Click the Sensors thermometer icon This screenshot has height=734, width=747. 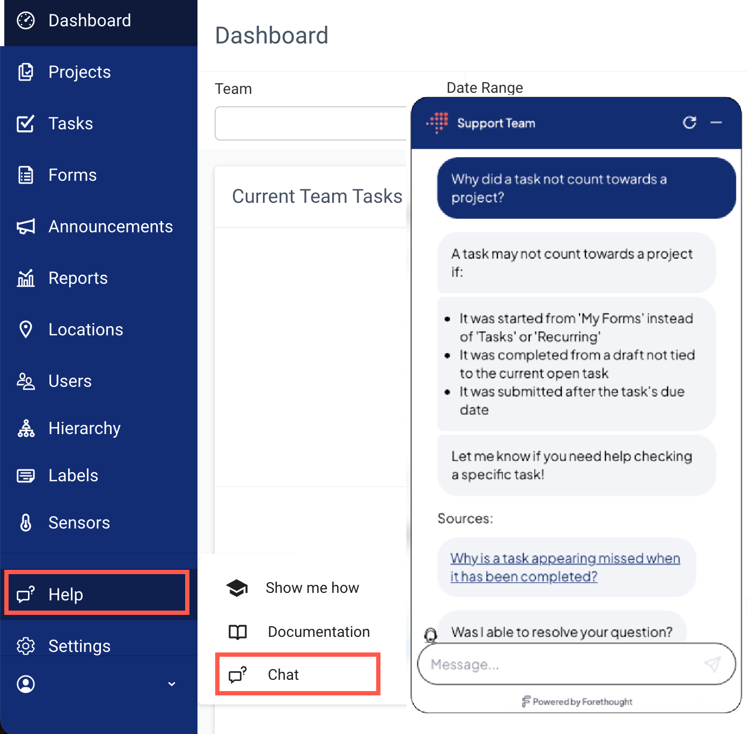click(26, 523)
